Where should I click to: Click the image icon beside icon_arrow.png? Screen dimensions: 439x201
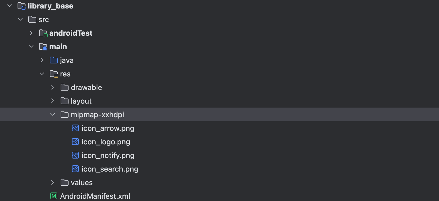click(75, 128)
